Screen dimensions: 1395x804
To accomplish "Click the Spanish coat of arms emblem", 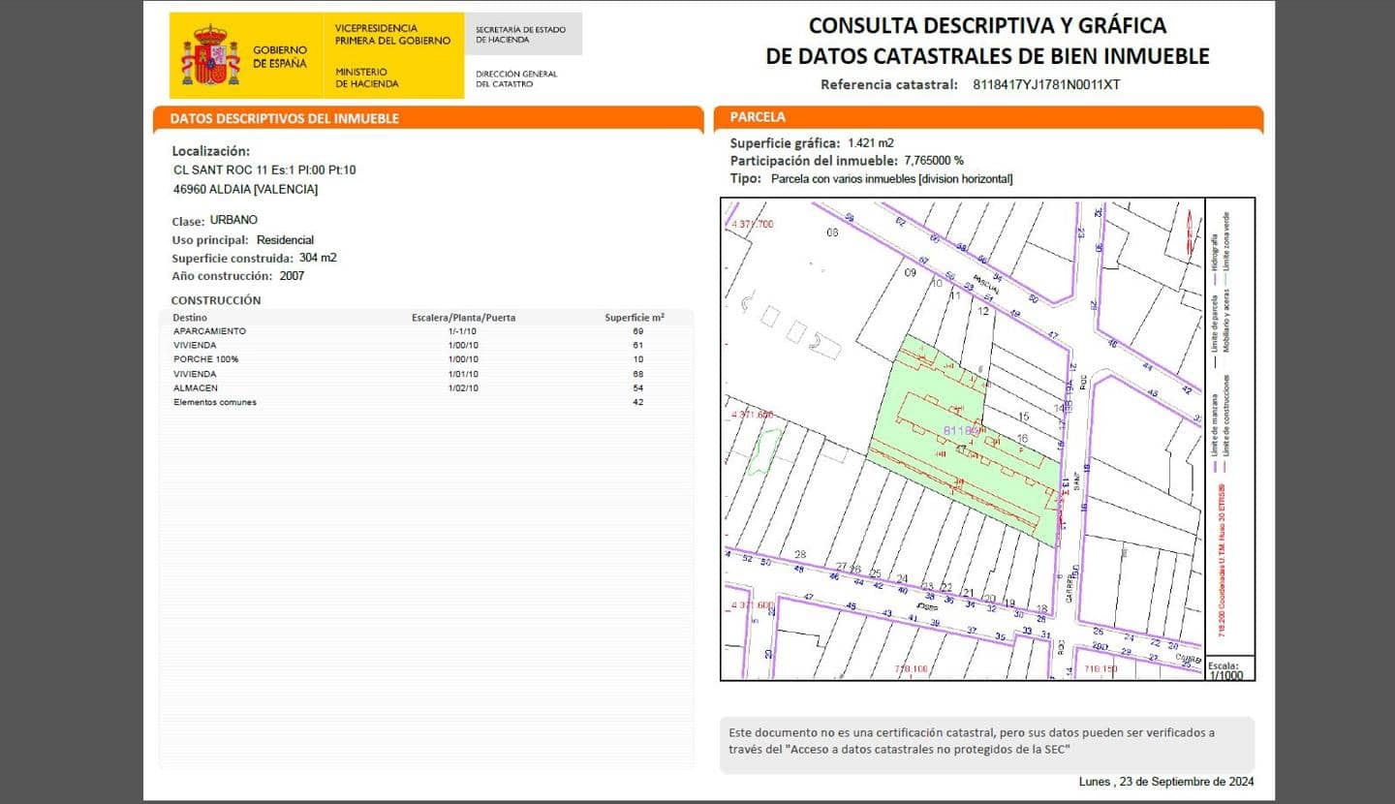I will tap(210, 55).
